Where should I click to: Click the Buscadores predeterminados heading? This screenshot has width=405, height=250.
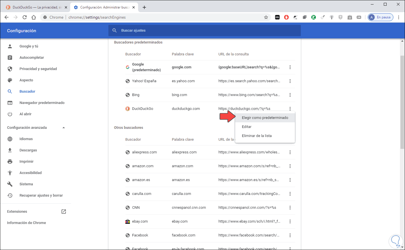138,42
